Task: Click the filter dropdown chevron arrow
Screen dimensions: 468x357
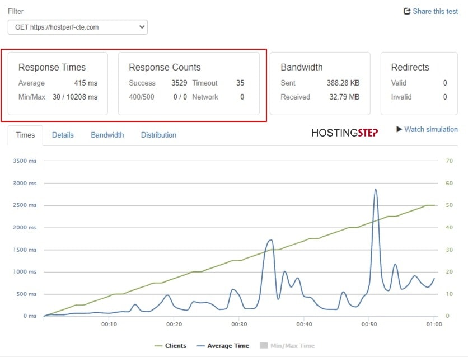Action: point(142,27)
